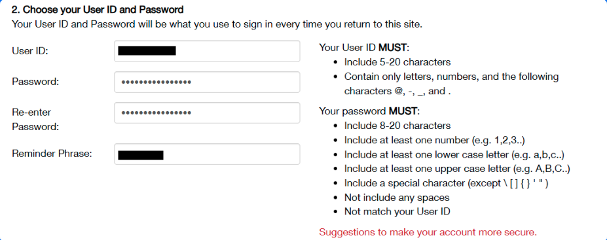Click the "Reminder Phrase:" label
The width and height of the screenshot is (607, 240).
click(52, 154)
